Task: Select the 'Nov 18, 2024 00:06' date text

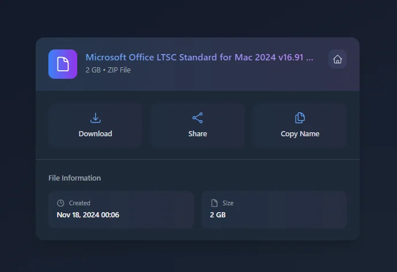Action: point(88,215)
